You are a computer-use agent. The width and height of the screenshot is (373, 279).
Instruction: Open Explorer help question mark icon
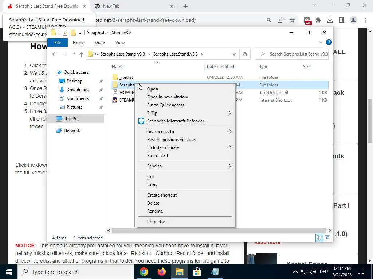(329, 42)
